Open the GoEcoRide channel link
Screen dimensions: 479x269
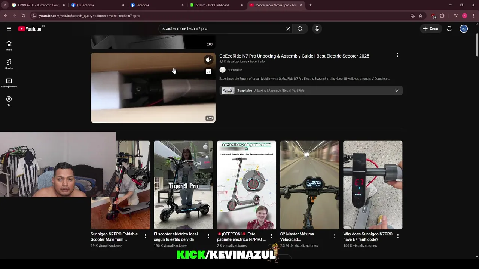[235, 70]
